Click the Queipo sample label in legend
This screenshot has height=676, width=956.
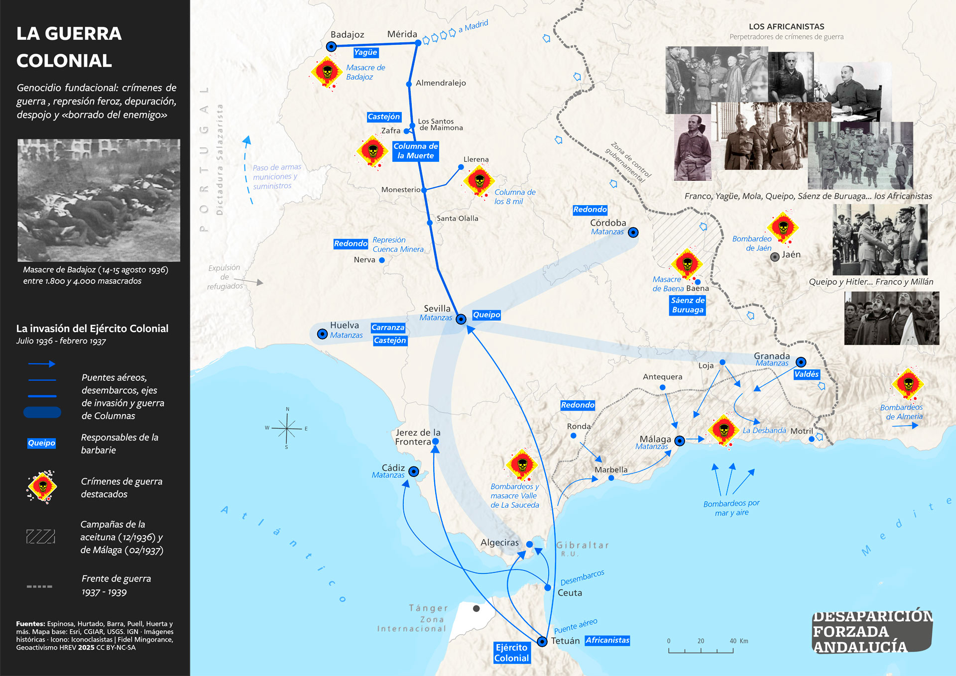[42, 443]
